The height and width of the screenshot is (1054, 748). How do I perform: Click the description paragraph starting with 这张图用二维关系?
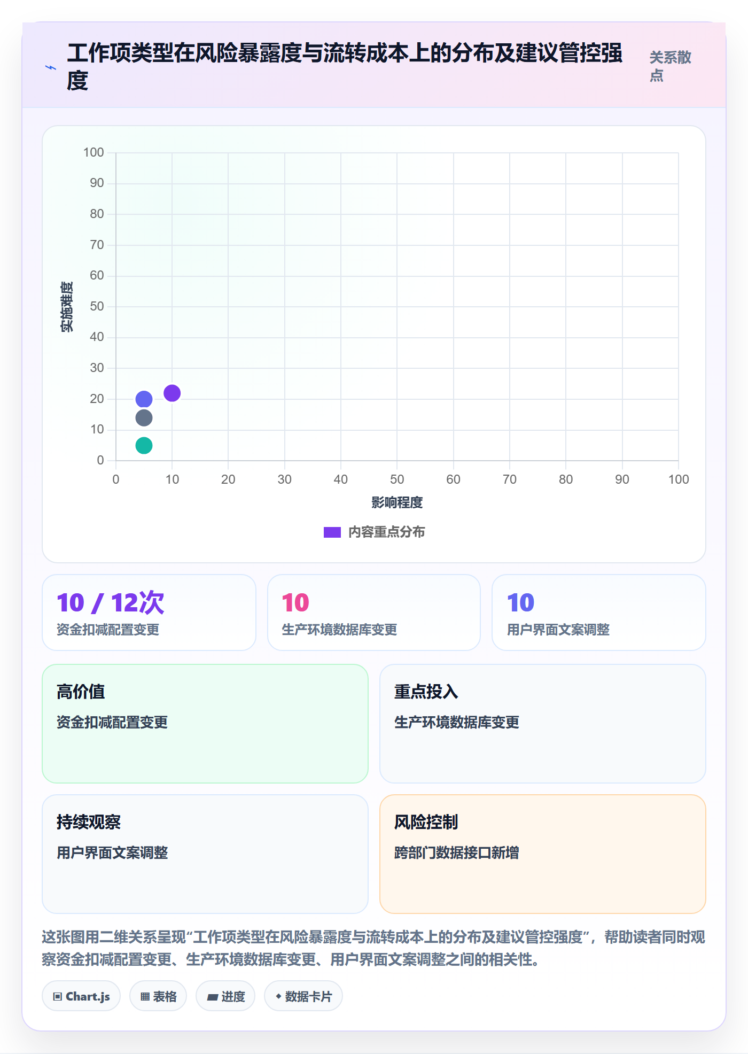[x=373, y=948]
